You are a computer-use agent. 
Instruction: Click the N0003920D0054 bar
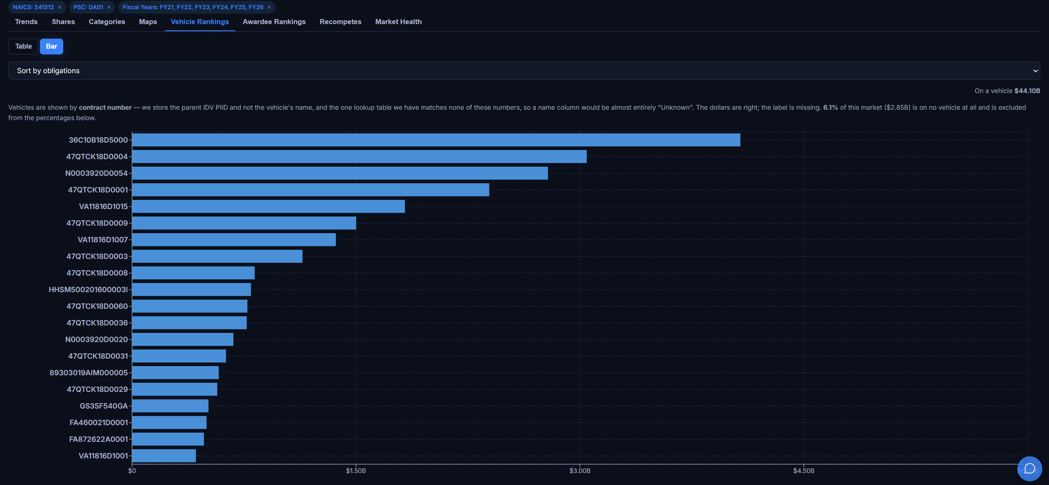click(340, 173)
